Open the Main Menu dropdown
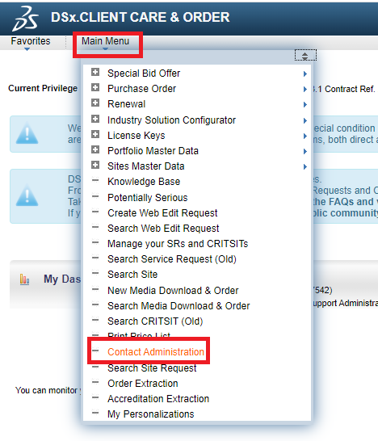 tap(106, 41)
